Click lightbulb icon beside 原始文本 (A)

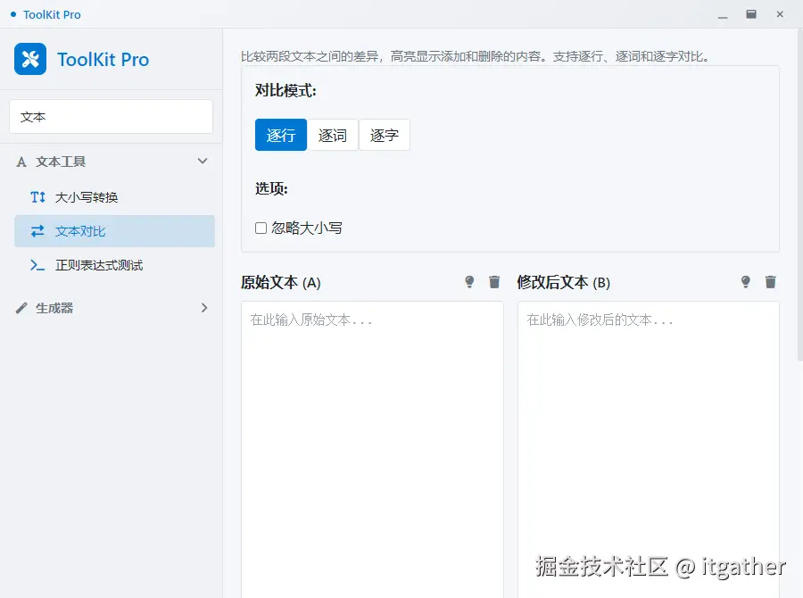(x=469, y=282)
